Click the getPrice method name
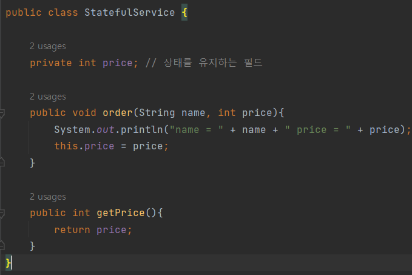Screen dimensions: 412x275 pos(121,213)
